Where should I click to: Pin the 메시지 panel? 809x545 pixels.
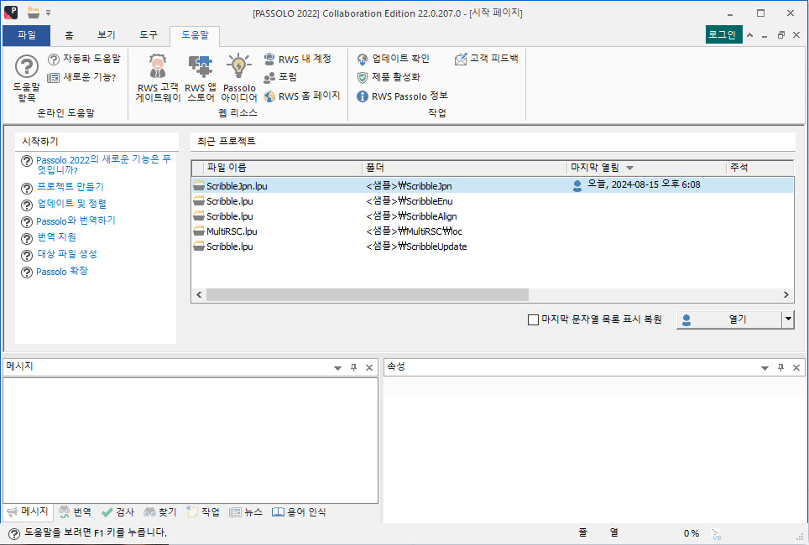[x=353, y=367]
